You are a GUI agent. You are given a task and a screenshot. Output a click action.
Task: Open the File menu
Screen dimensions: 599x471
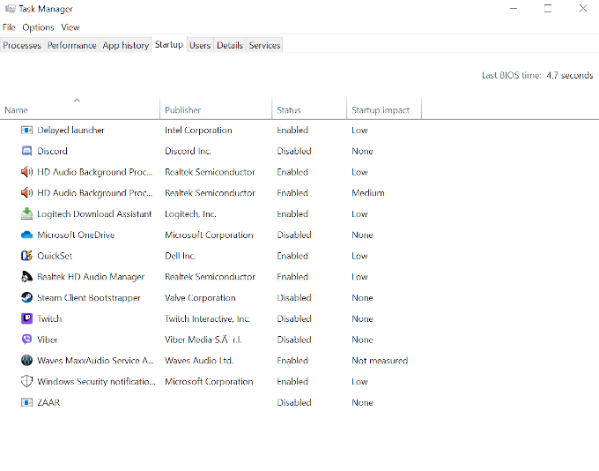click(x=9, y=27)
